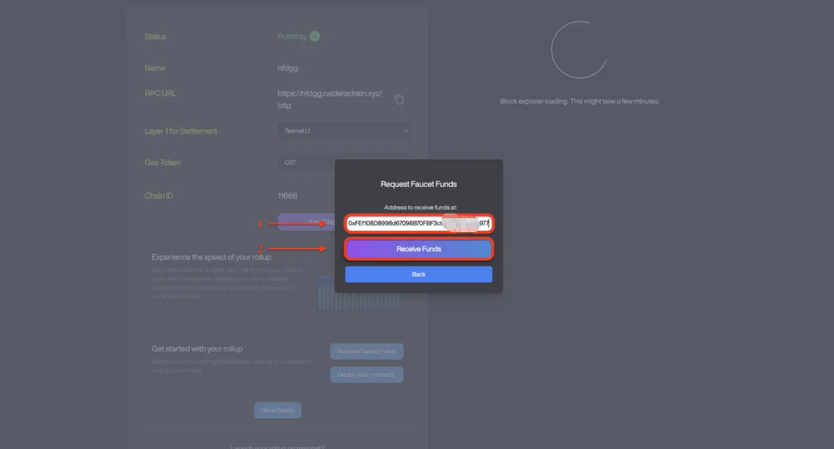Viewport: 834px width, 449px height.
Task: Click the Receive Funds button
Action: [418, 249]
